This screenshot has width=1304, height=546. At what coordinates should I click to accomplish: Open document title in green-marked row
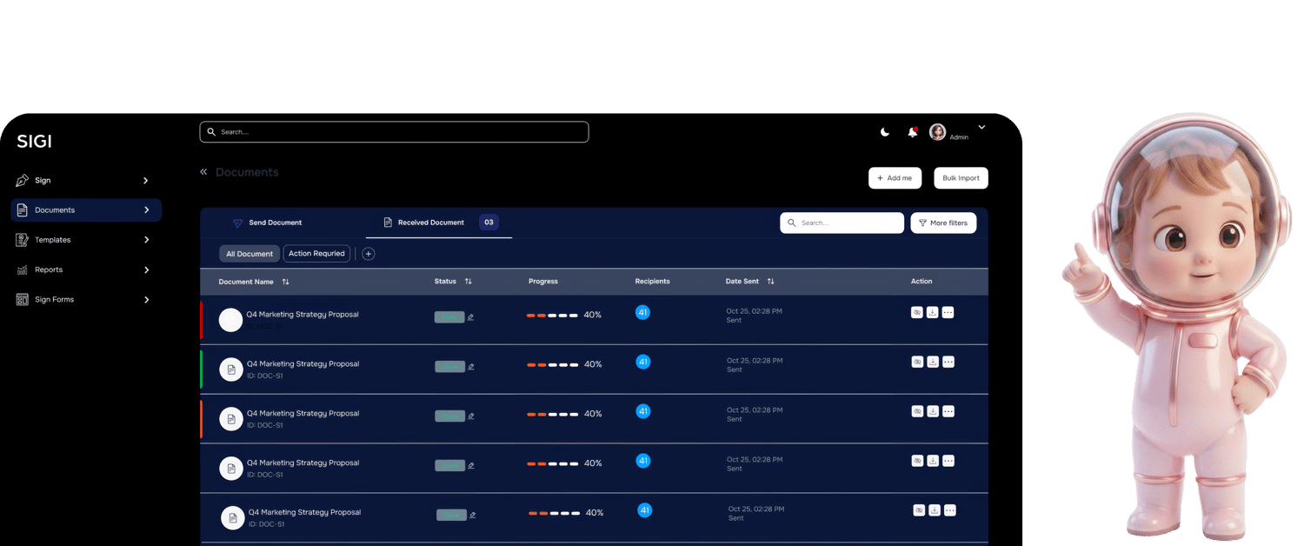click(303, 363)
